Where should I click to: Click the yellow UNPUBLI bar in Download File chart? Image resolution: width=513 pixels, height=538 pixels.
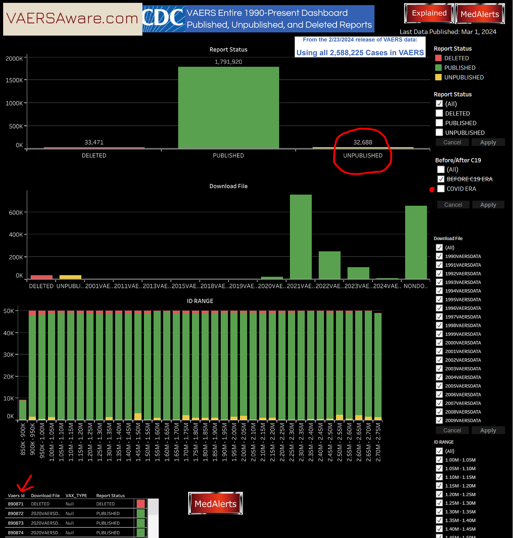70,277
